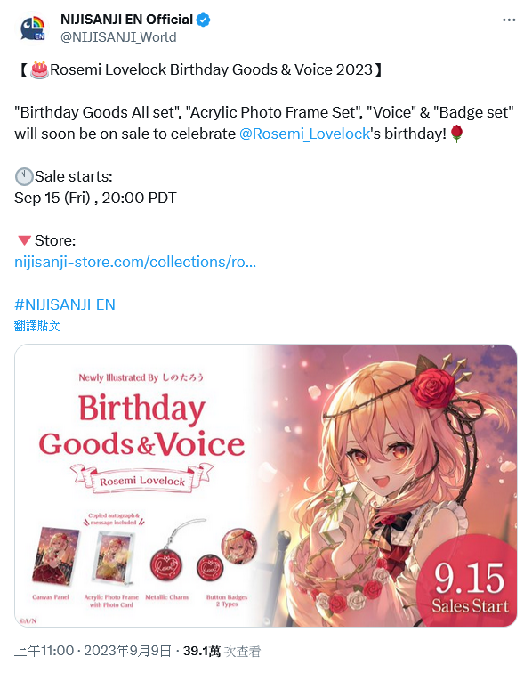Image resolution: width=532 pixels, height=673 pixels.
Task: Click the rose emoji after birthday text
Action: click(x=457, y=134)
